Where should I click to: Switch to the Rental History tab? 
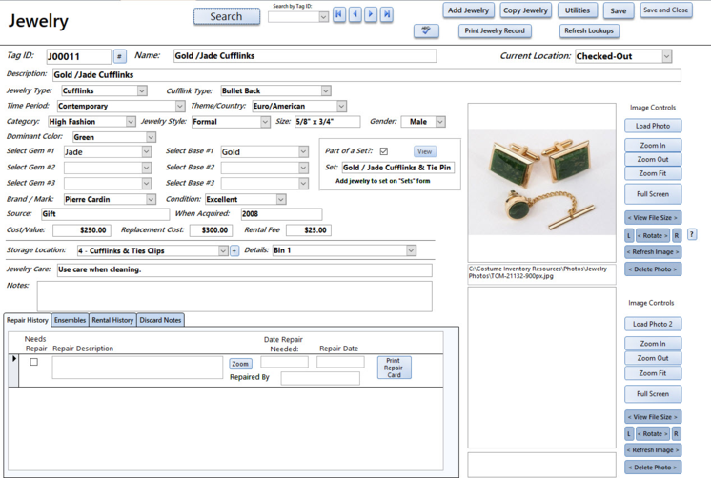112,320
